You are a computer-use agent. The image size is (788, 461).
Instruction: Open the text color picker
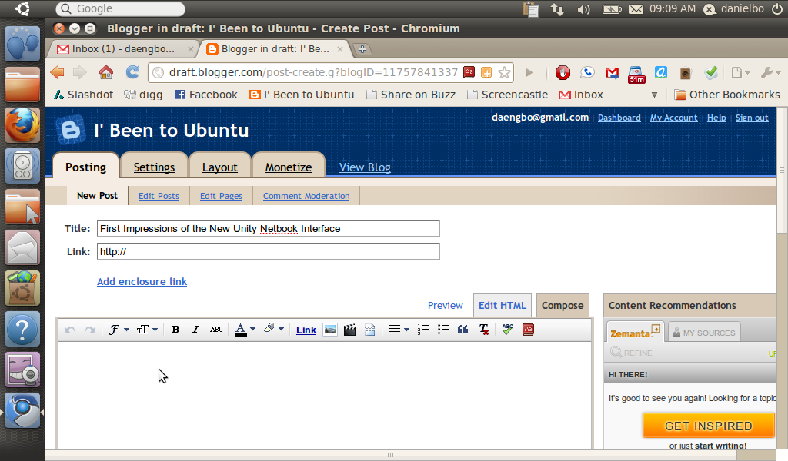tap(240, 330)
